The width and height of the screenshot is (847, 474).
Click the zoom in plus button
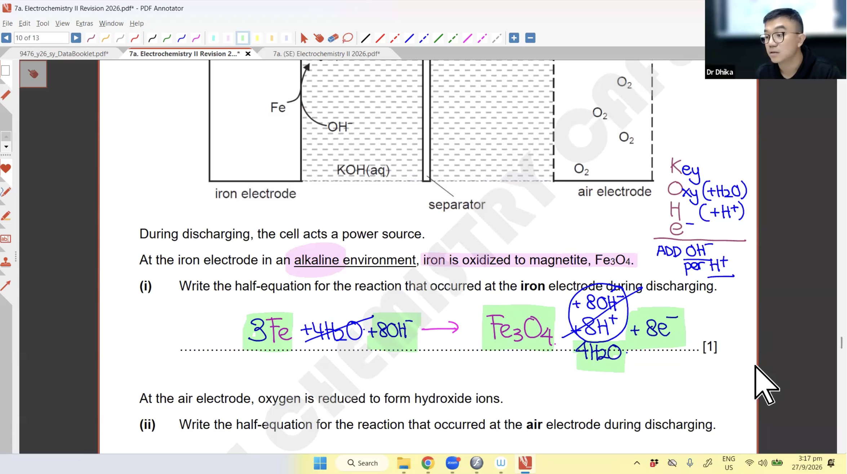pyautogui.click(x=514, y=38)
